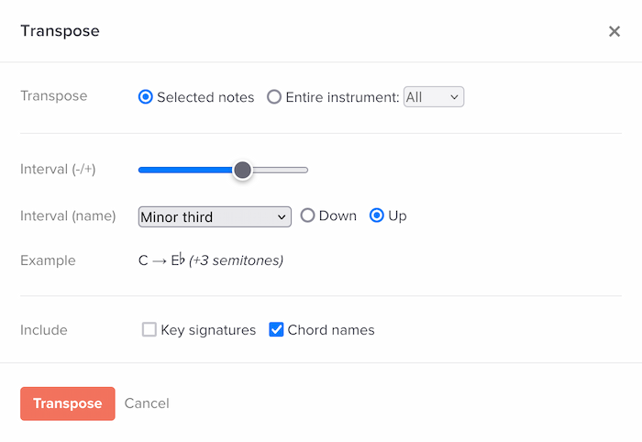Select the Down direction radio button
The image size is (642, 442).
(308, 216)
